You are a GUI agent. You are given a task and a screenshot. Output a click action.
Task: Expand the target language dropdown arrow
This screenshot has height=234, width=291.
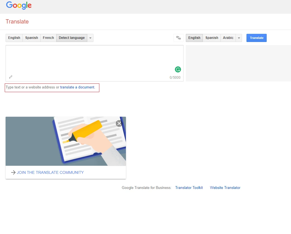point(239,38)
